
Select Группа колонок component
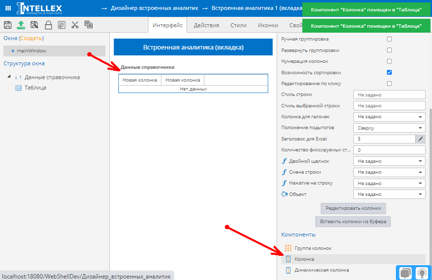(353, 248)
